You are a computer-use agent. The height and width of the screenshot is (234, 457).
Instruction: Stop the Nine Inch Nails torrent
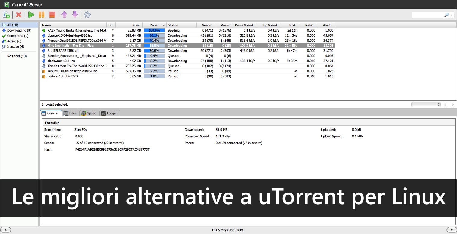(x=53, y=14)
